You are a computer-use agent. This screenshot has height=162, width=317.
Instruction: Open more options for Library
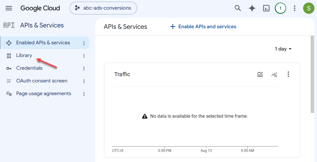click(x=84, y=56)
